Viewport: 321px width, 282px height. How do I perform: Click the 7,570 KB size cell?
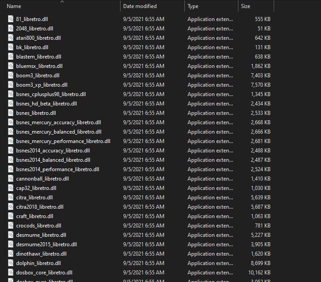coord(261,85)
